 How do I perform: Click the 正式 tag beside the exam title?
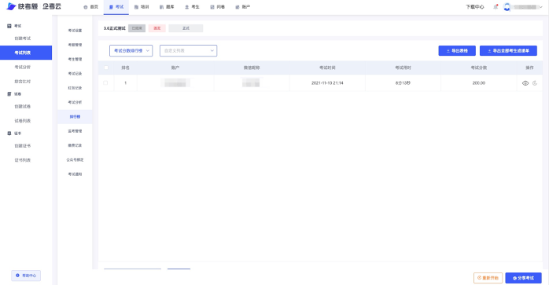tap(186, 28)
